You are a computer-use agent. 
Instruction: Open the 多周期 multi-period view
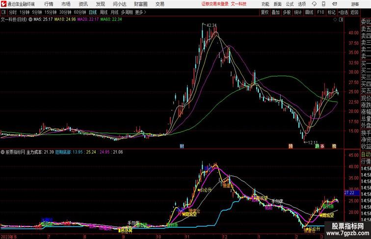(127, 12)
